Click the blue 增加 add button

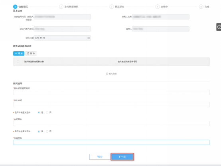(x=19, y=54)
